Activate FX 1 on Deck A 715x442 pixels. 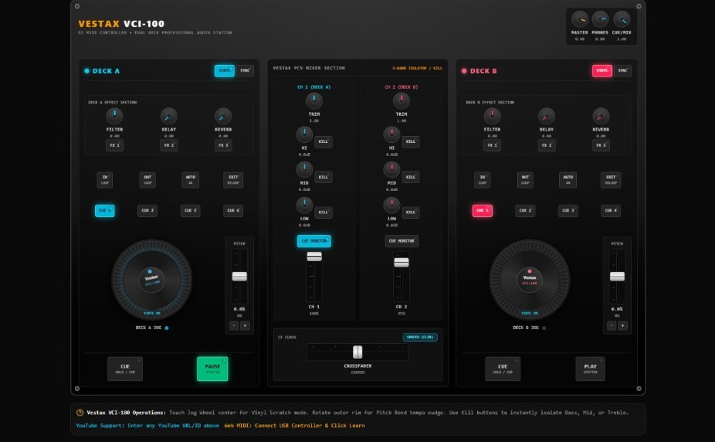pos(114,145)
